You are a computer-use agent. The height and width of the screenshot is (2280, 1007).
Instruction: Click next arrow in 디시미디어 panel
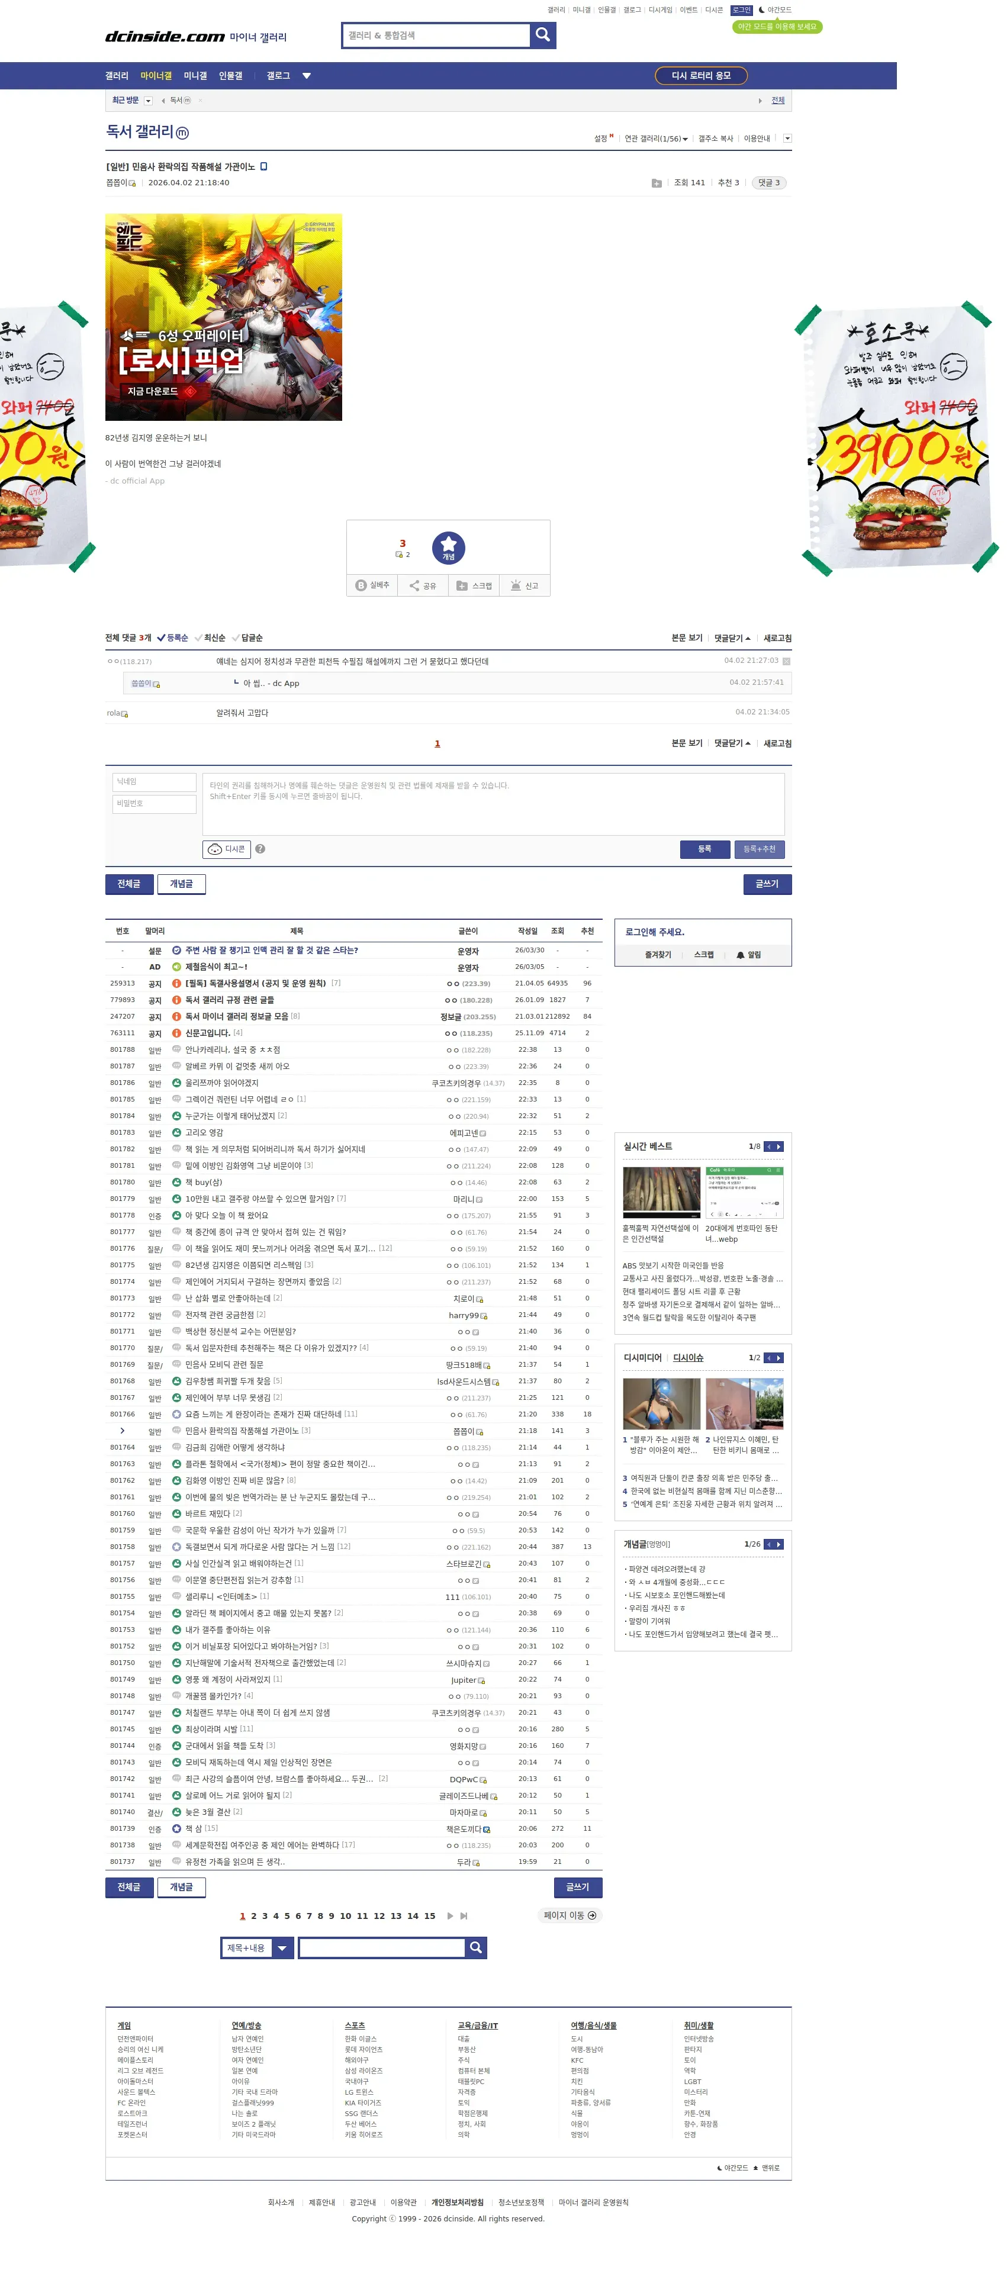778,1358
